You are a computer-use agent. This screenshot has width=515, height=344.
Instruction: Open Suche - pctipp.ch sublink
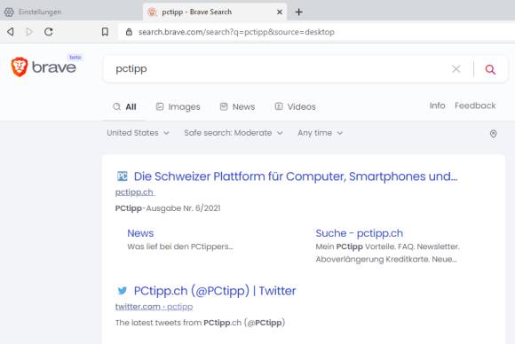[360, 233]
